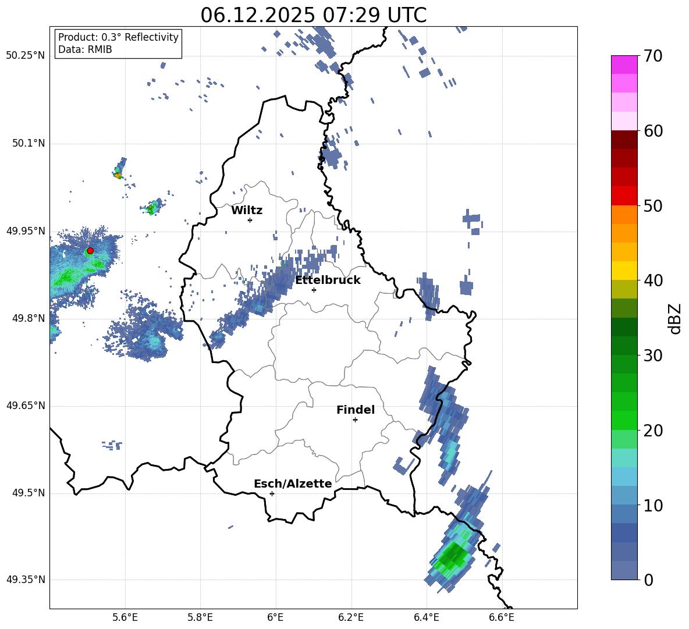
Task: Click the 'Wiltz' city label
Action: pyautogui.click(x=247, y=211)
